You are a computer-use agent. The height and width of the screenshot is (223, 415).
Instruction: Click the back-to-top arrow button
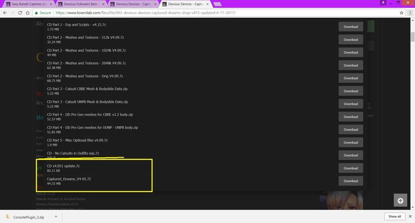[400, 200]
